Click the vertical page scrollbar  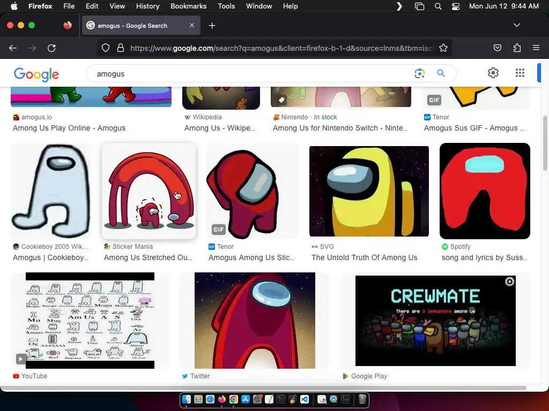[x=545, y=143]
